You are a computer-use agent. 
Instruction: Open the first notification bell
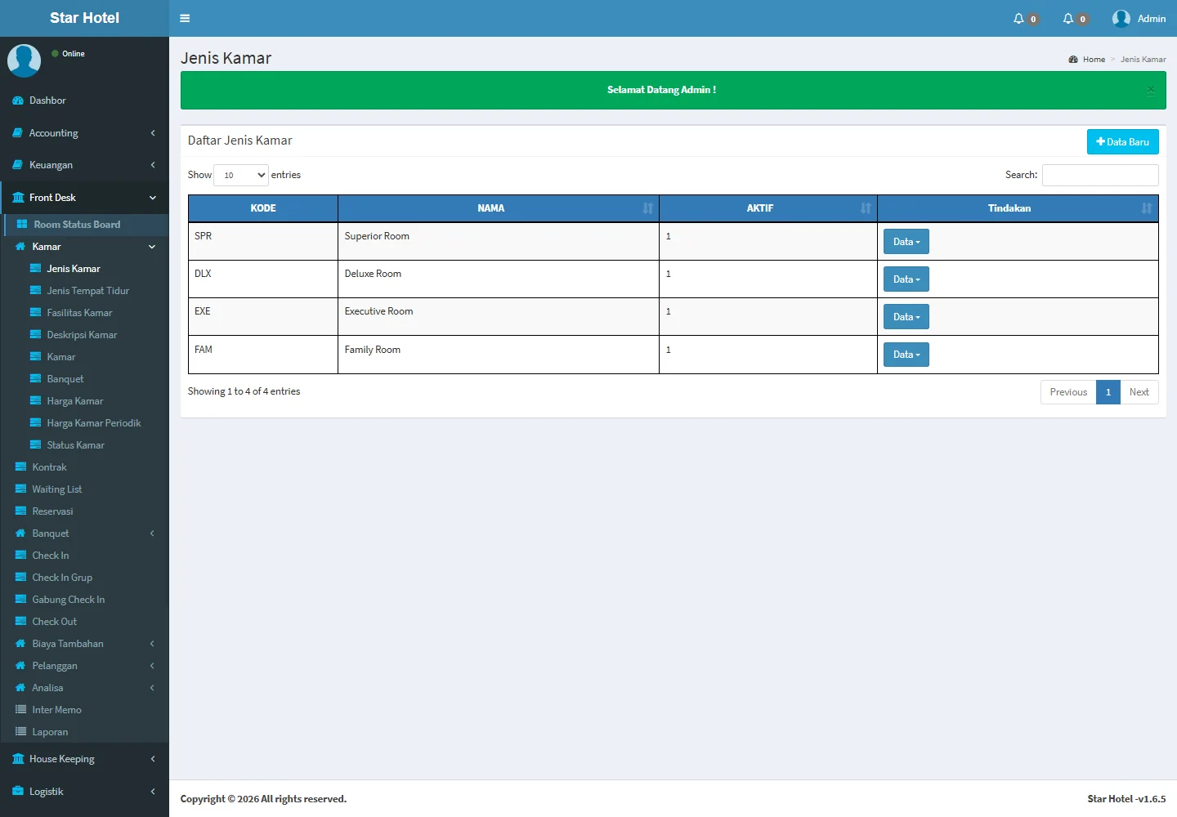(x=1019, y=18)
